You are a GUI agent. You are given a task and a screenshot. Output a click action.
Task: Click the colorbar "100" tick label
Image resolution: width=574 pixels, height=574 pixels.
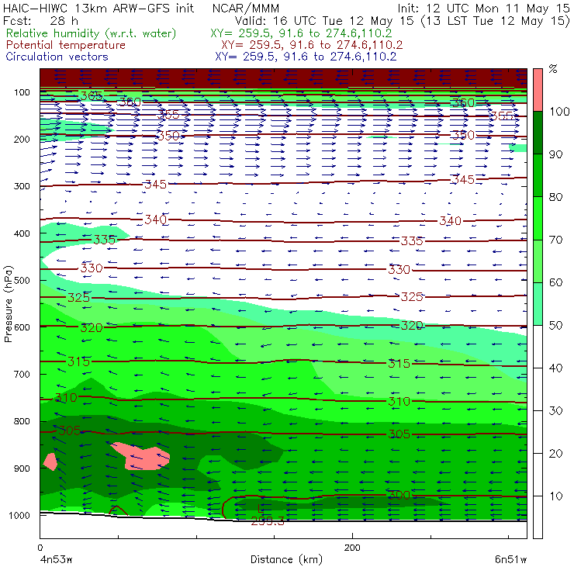click(x=559, y=111)
